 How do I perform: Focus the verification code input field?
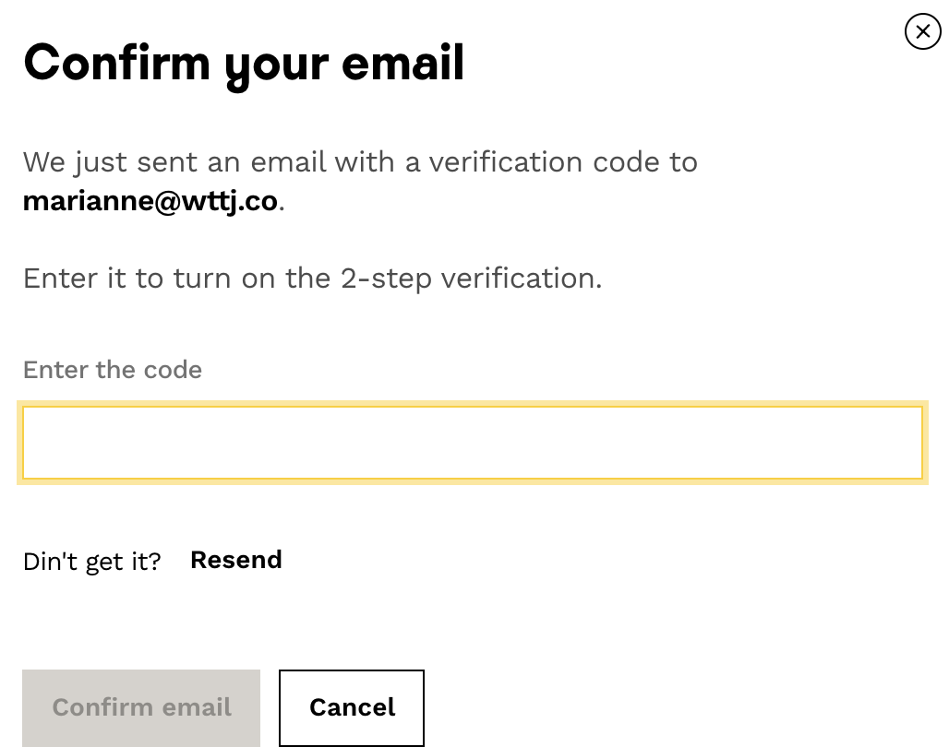(472, 443)
